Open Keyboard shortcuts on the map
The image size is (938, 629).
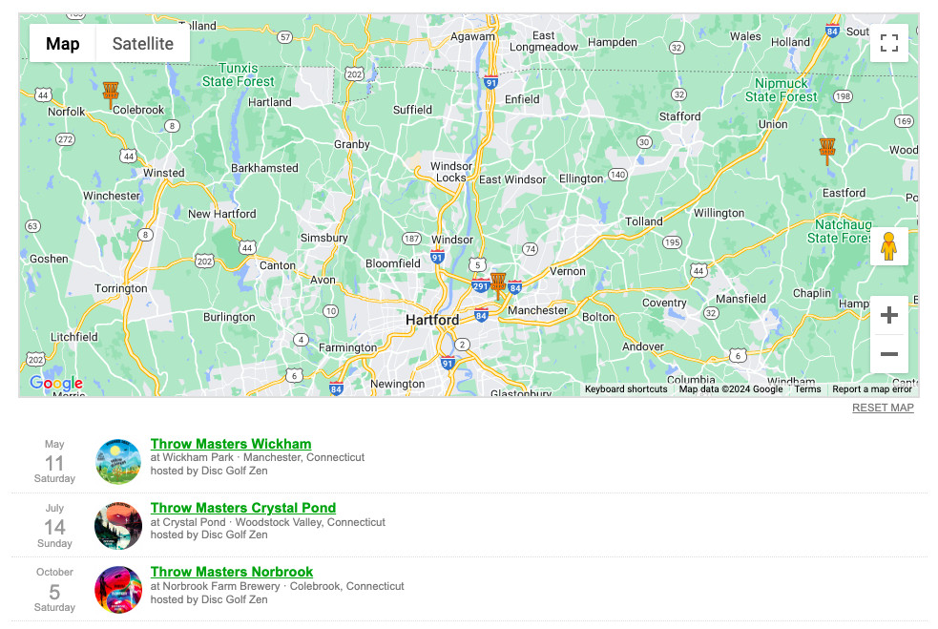(x=626, y=389)
